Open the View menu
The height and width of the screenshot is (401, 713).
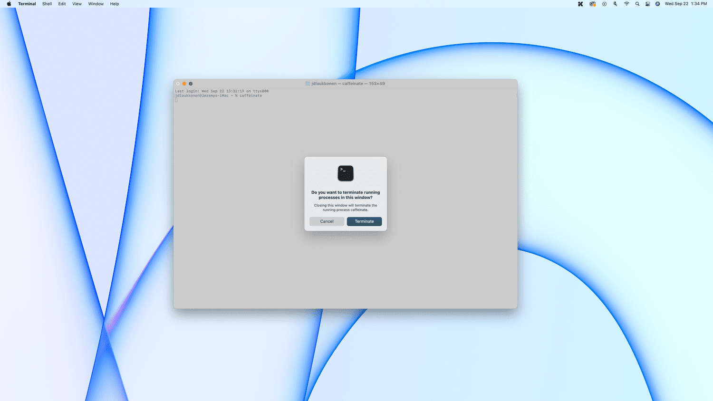[77, 4]
